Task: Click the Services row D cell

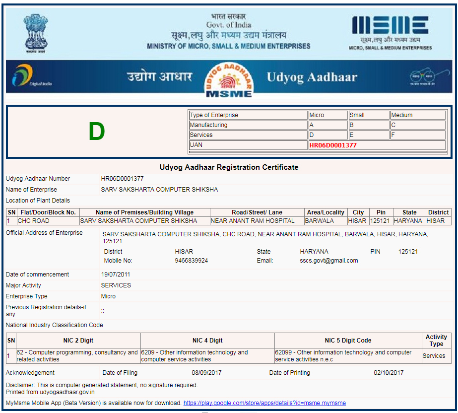Action: tap(327, 135)
